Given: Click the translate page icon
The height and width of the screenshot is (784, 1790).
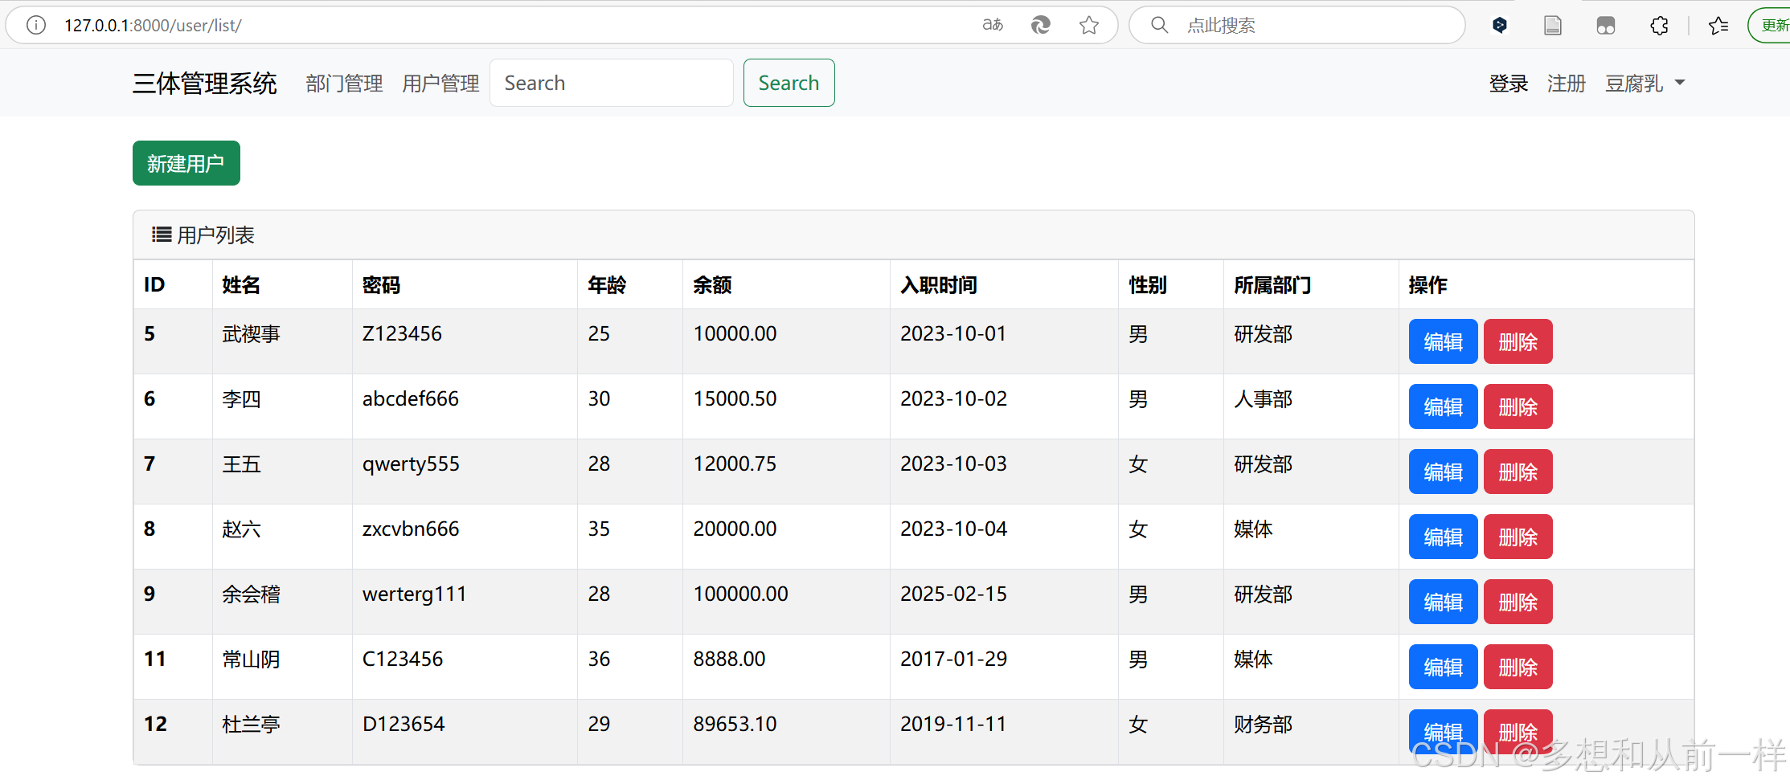Looking at the screenshot, I should (x=993, y=25).
